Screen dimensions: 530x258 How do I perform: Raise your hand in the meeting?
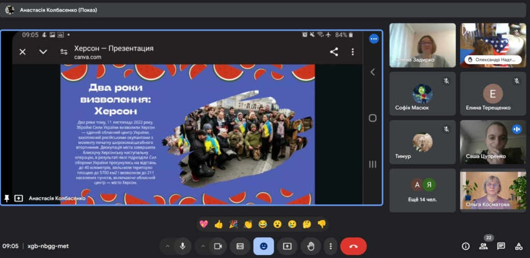311,246
